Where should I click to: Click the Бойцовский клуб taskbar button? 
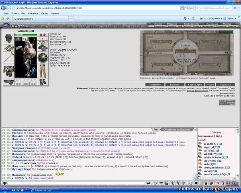pos(44,190)
